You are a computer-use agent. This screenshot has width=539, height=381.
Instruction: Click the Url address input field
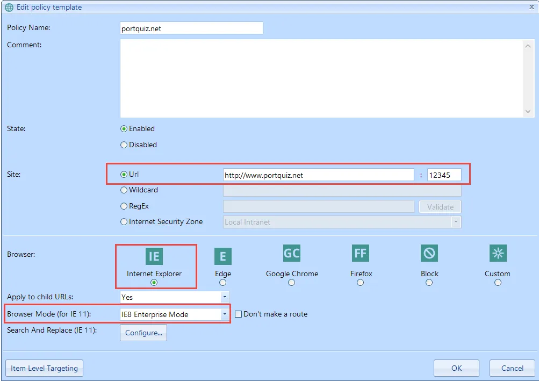tap(318, 175)
